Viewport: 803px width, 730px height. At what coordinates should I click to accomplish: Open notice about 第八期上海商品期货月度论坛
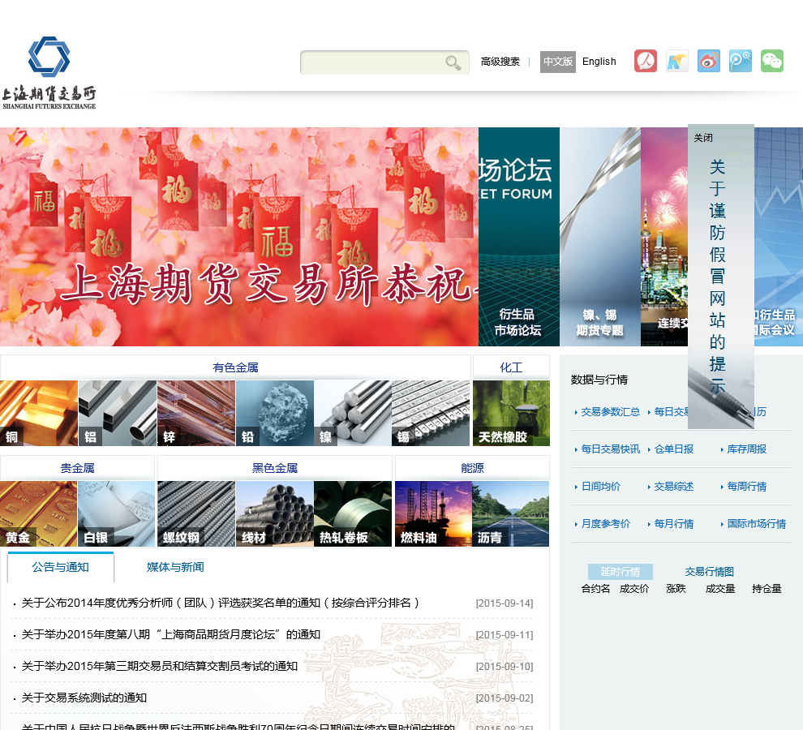171,635
